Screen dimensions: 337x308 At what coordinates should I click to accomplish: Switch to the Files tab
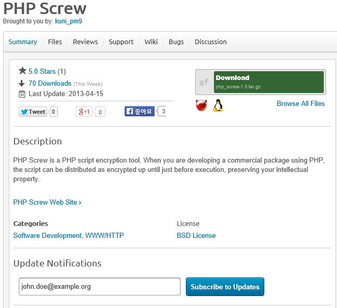(55, 42)
